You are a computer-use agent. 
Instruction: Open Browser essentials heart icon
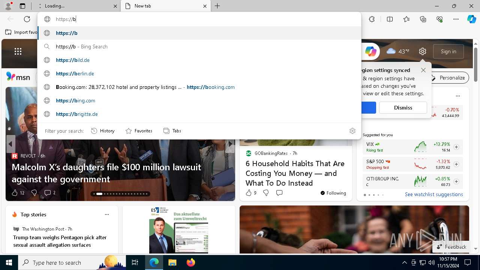click(439, 19)
